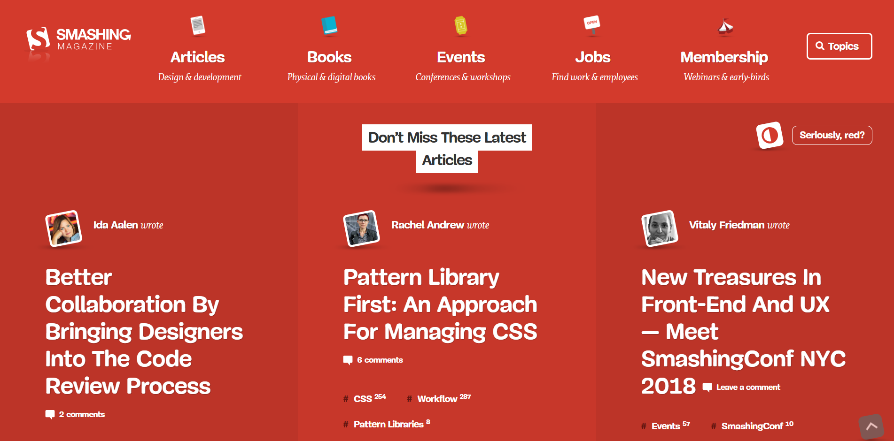The width and height of the screenshot is (894, 441).
Task: Open the Rachel Andrew author link
Action: click(428, 225)
